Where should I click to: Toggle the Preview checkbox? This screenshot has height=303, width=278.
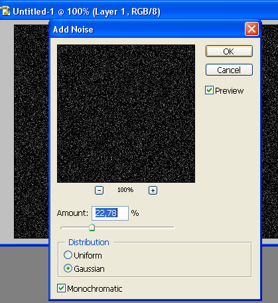click(209, 90)
